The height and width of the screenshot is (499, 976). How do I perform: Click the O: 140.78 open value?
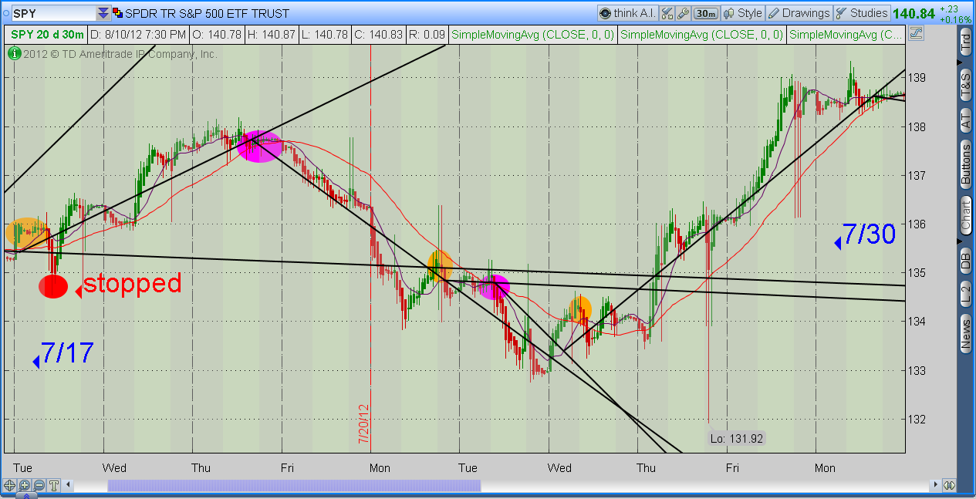217,34
